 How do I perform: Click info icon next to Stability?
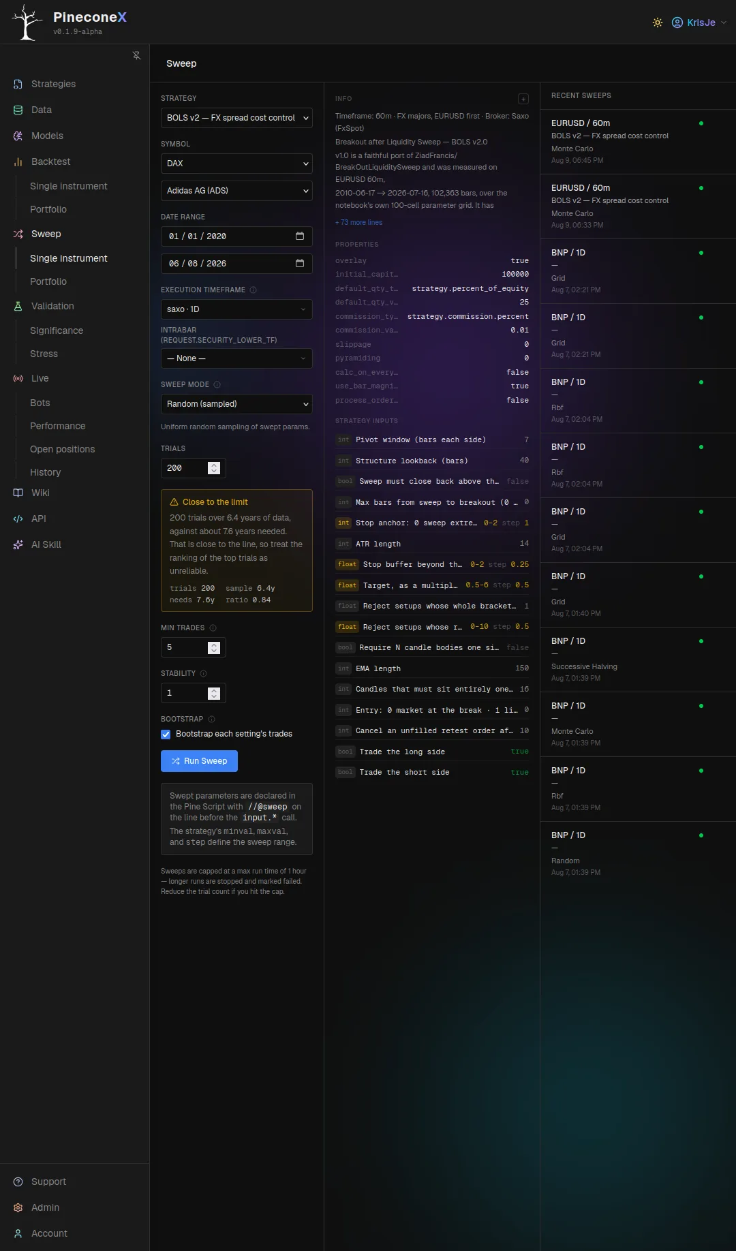[203, 673]
